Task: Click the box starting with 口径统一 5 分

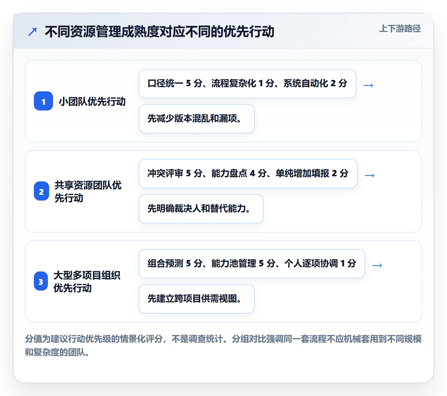Action: click(247, 84)
